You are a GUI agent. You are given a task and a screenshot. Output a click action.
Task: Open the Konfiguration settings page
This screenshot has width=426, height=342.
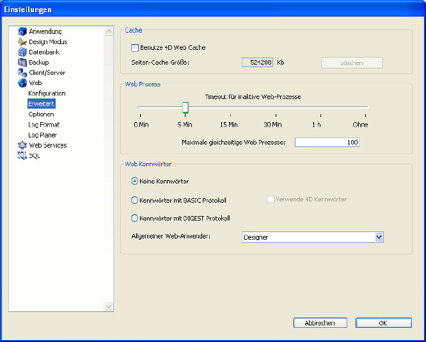coord(47,93)
